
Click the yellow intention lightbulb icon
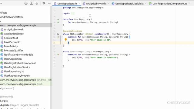click(66, 40)
